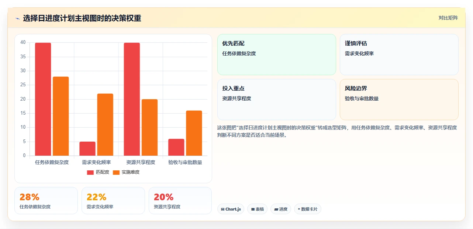The width and height of the screenshot is (473, 229).
Task: Click the y-axis value 25
Action: [x=23, y=85]
